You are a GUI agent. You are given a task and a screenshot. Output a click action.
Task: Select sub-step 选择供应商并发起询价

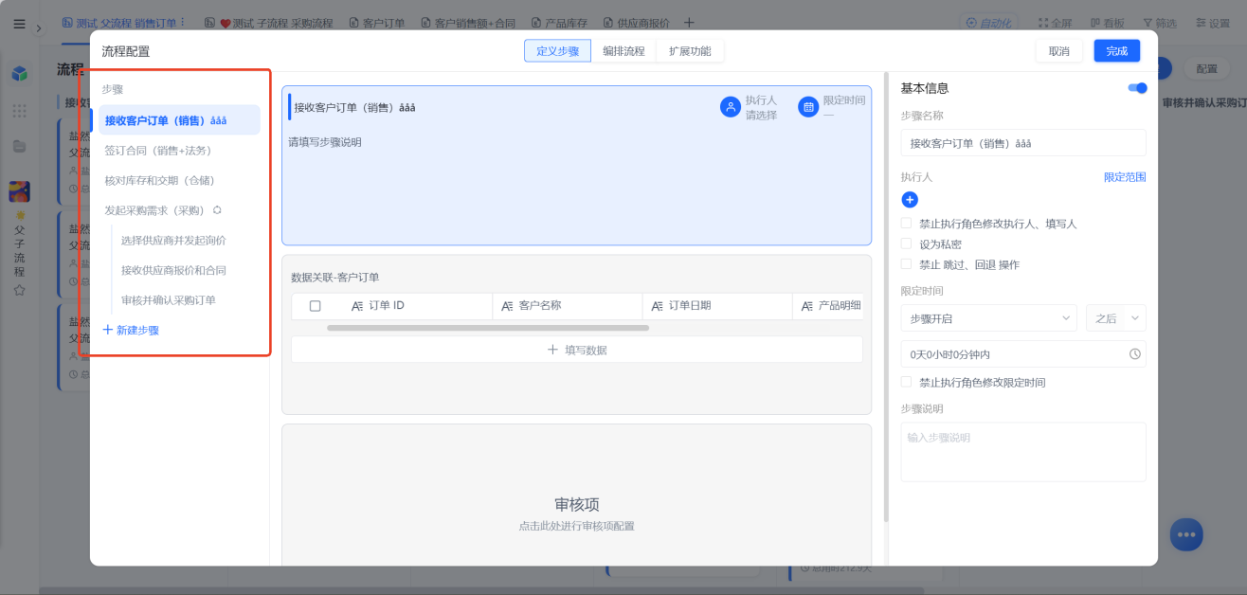pos(173,241)
